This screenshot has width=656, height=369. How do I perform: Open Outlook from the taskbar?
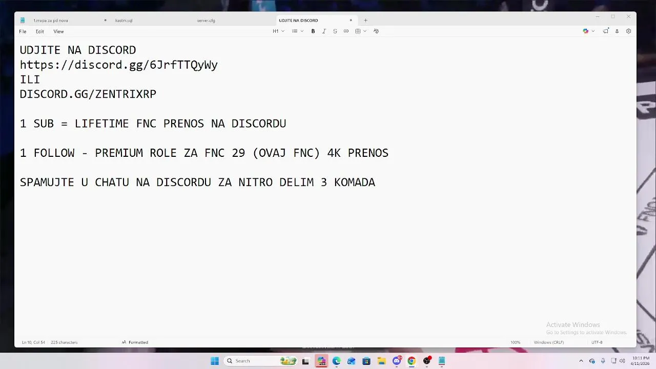tap(351, 361)
